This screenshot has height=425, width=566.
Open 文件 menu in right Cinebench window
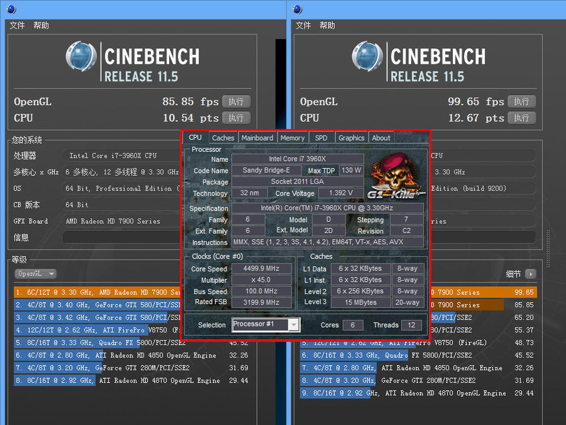[303, 25]
